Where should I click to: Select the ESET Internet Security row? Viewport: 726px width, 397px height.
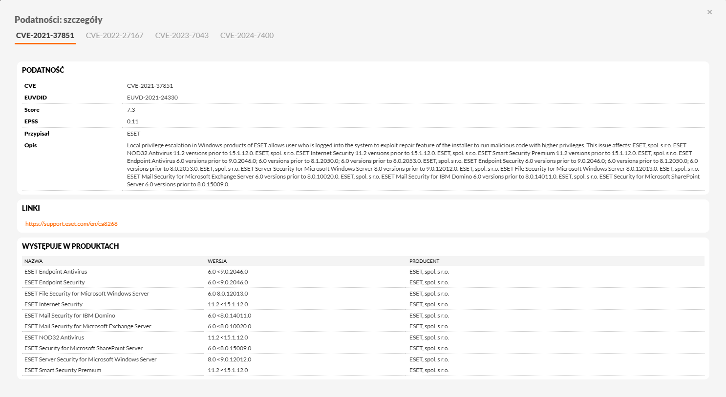[x=53, y=304]
